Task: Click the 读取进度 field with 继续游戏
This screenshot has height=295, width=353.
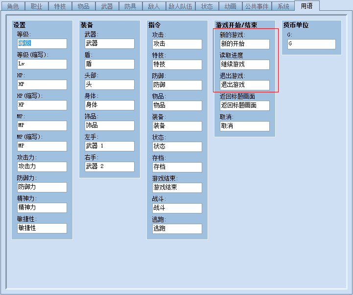Action: [245, 64]
